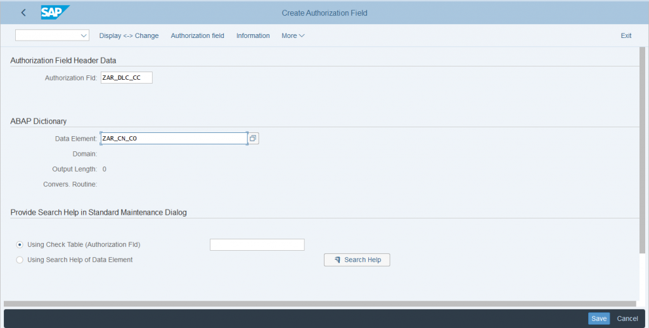Click the Output Length value 0
Viewport: 649px width, 328px height.
[x=105, y=169]
